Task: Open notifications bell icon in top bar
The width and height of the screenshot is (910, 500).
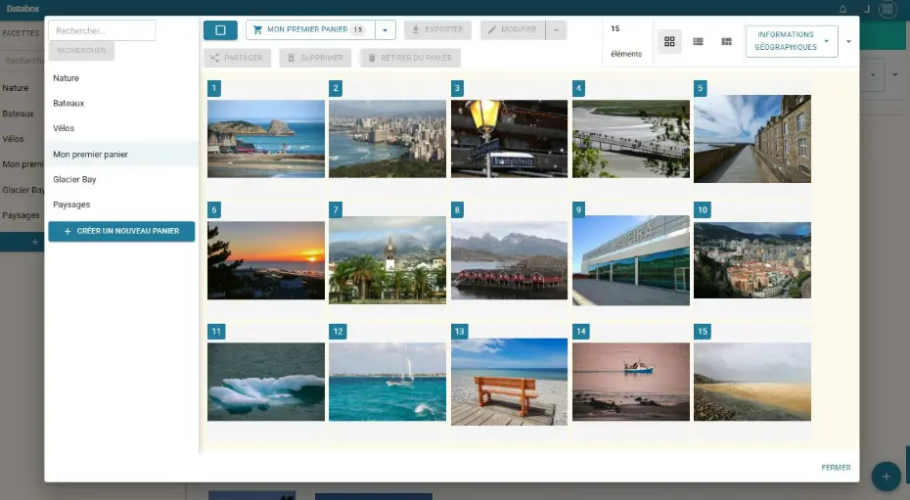Action: (x=842, y=9)
